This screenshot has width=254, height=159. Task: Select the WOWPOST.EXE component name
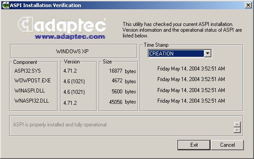click(33, 81)
